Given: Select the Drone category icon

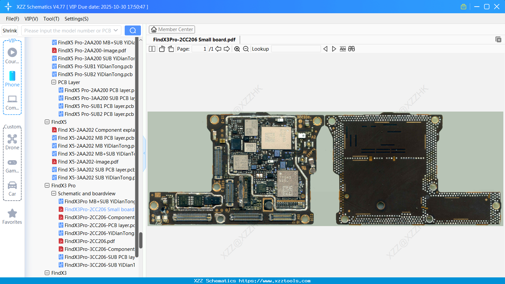Looking at the screenshot, I should coord(12,139).
